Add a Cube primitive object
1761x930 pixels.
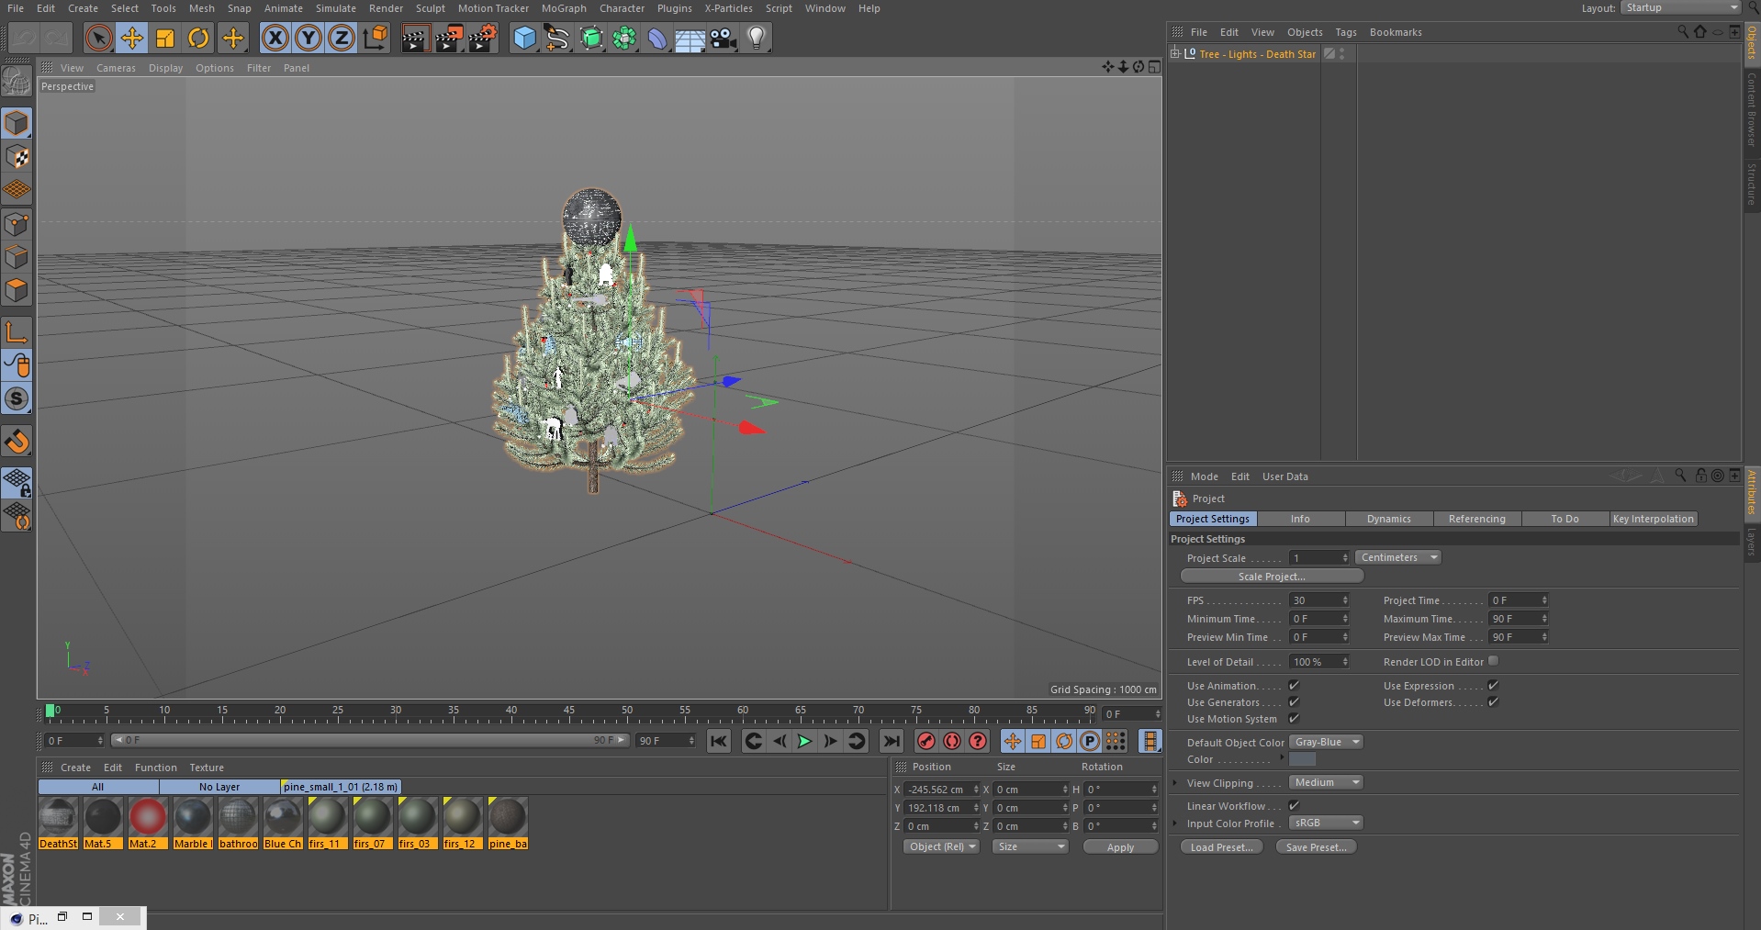524,38
